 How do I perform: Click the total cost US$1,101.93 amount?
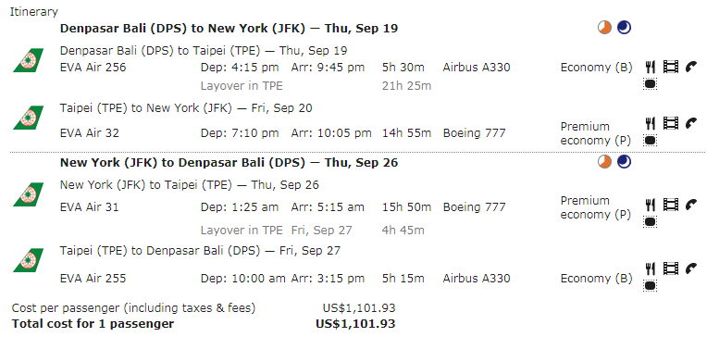tap(355, 324)
